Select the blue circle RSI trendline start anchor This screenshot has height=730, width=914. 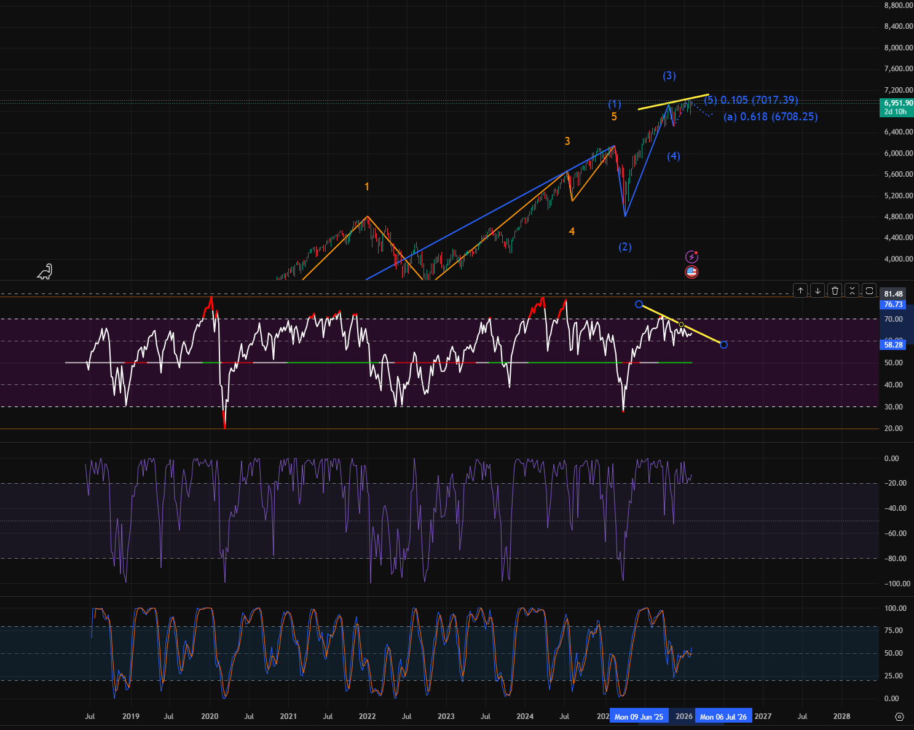coord(639,305)
